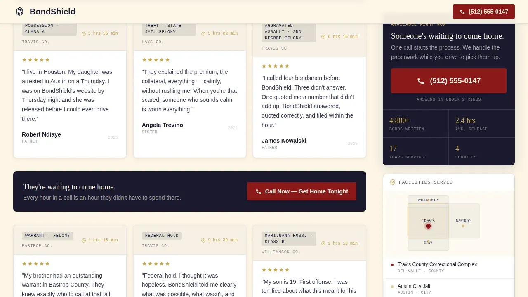Click Aggravated Assault · 2nd Degree Felony tag
The image size is (528, 297).
pyautogui.click(x=289, y=32)
